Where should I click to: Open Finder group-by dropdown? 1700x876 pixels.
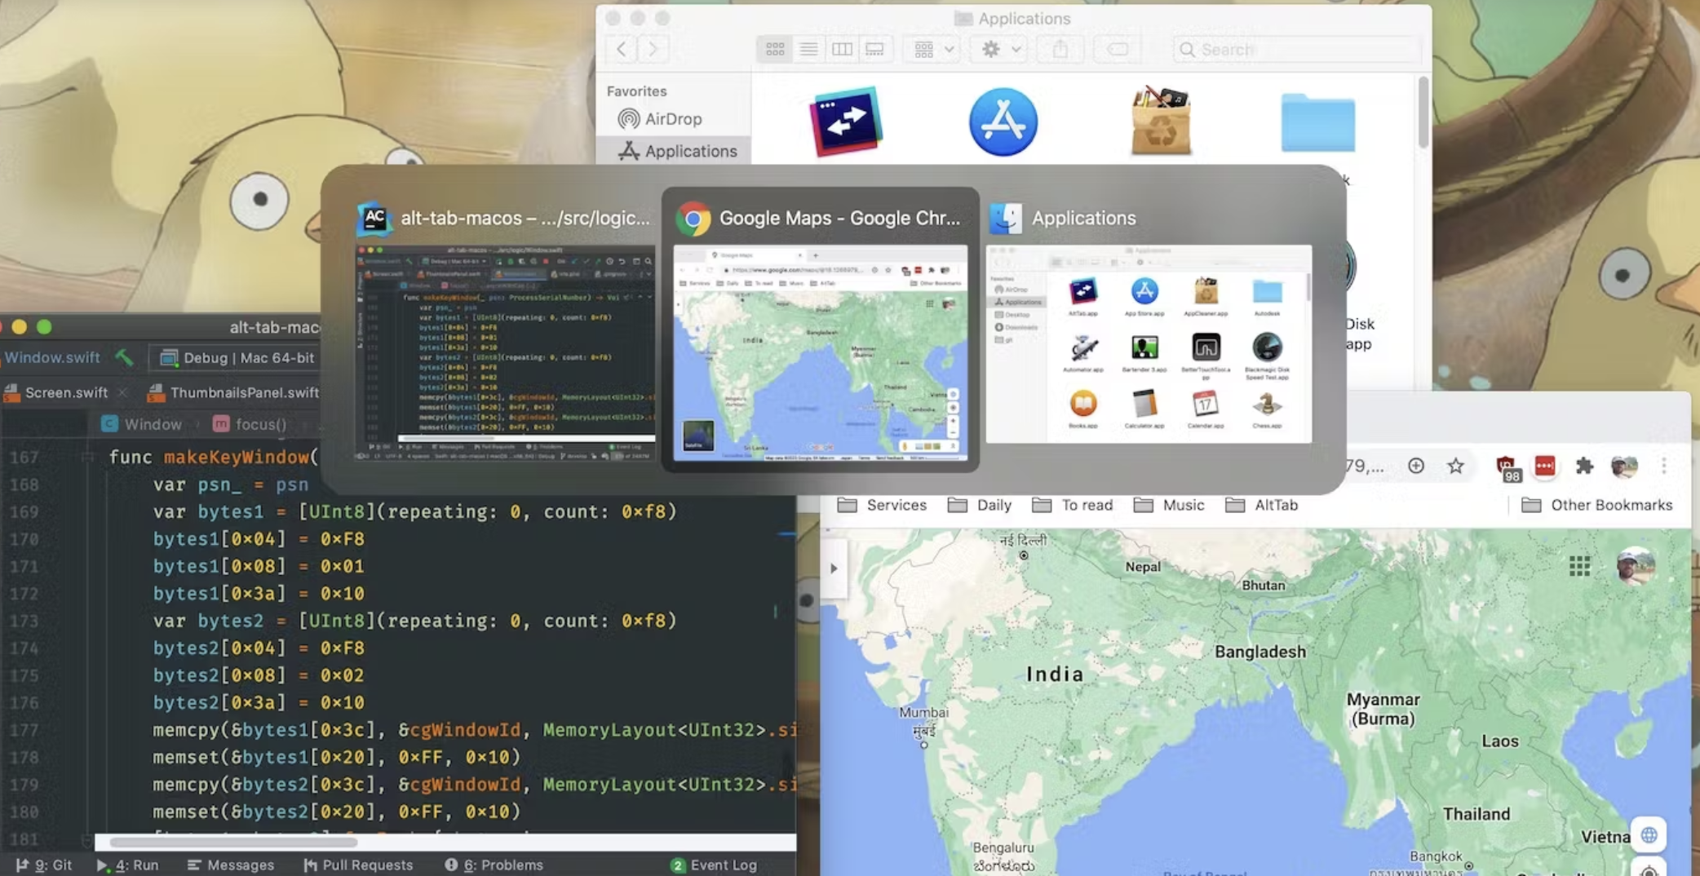click(933, 50)
